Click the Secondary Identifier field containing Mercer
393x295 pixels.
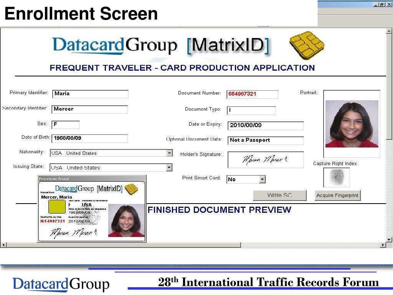point(89,109)
